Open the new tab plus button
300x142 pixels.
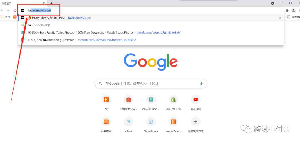(x=51, y=3)
